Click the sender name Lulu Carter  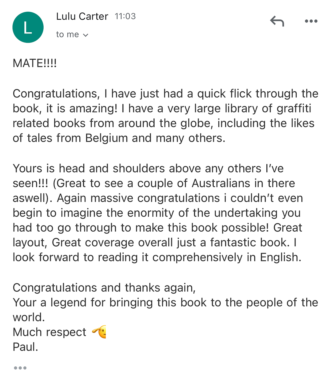(82, 16)
